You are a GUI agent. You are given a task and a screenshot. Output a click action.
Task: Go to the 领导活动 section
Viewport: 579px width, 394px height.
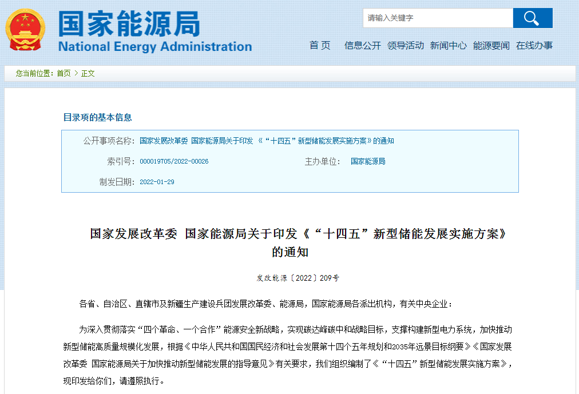click(x=405, y=46)
